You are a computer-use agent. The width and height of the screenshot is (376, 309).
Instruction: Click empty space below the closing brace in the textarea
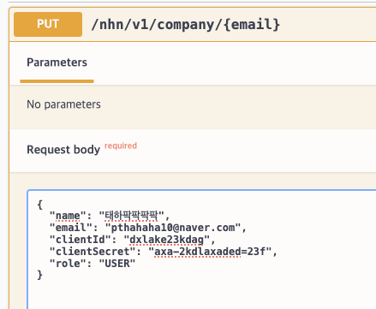click(200, 294)
